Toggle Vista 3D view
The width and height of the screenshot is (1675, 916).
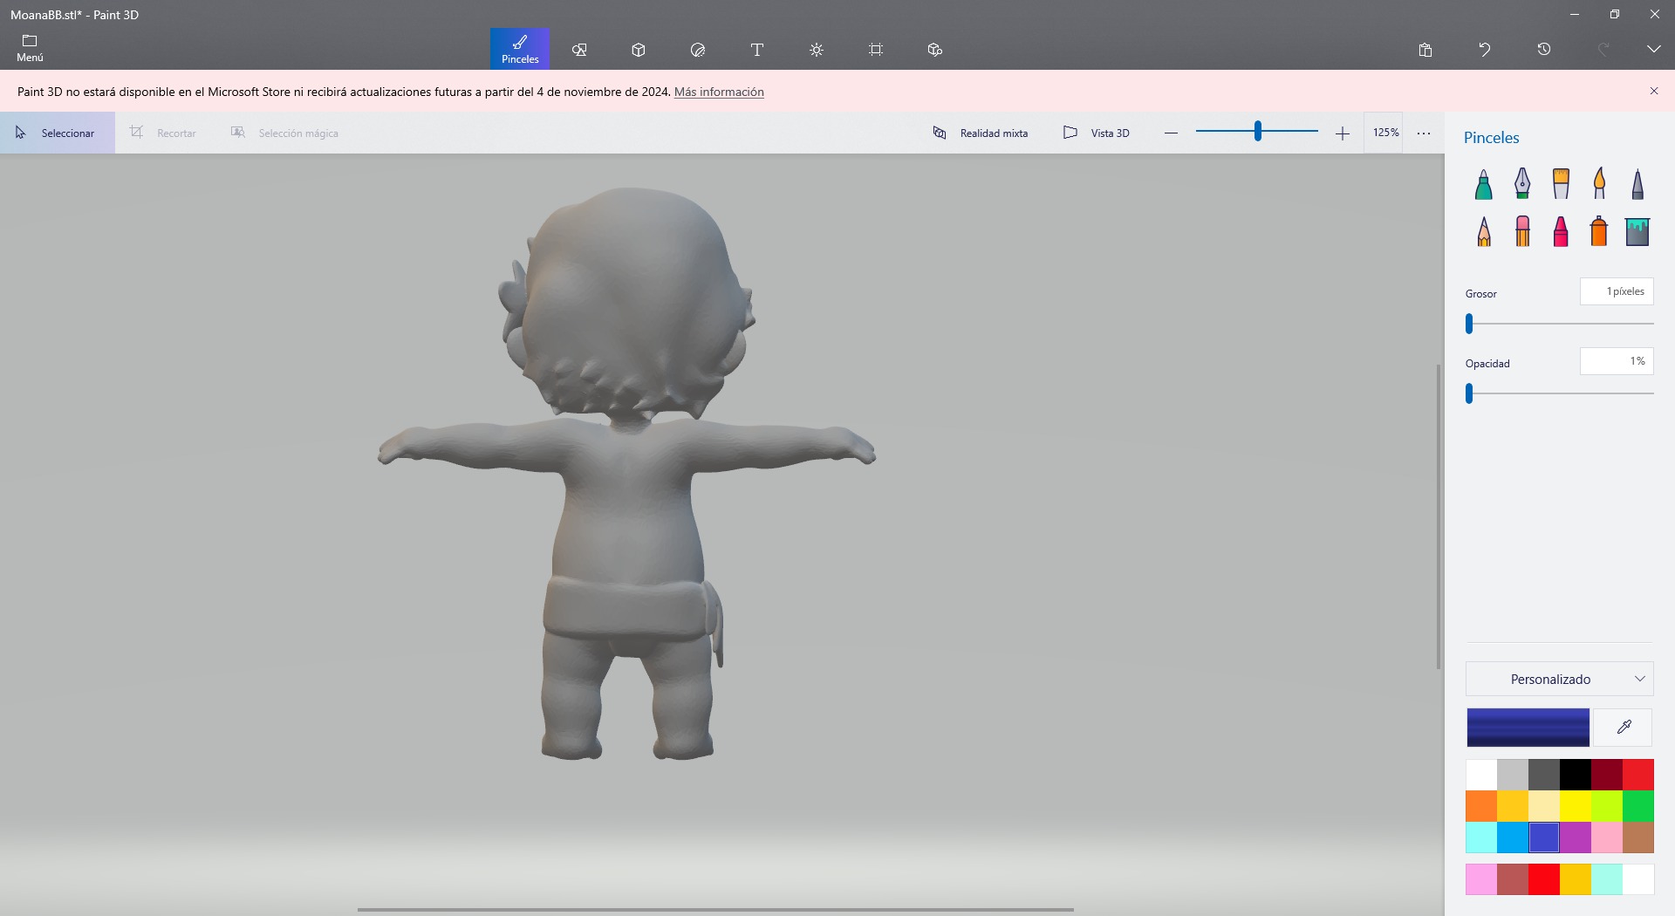pyautogui.click(x=1097, y=133)
